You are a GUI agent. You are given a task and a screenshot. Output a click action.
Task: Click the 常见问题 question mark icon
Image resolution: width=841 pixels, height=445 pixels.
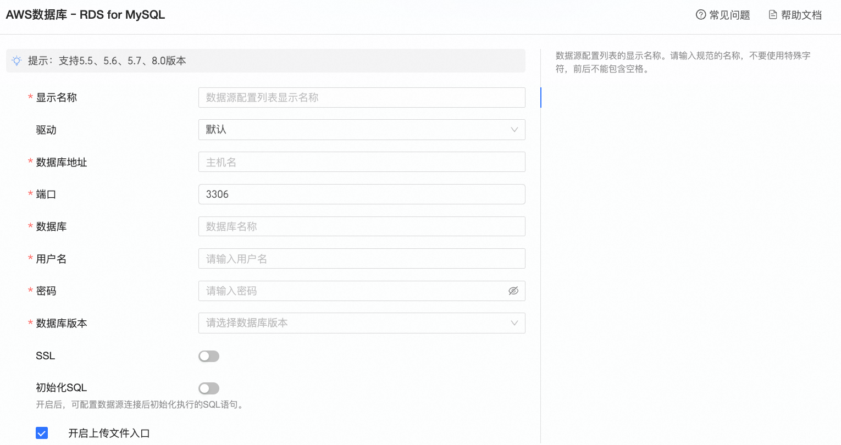701,15
